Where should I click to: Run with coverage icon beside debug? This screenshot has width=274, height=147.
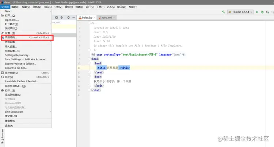click(x=267, y=12)
